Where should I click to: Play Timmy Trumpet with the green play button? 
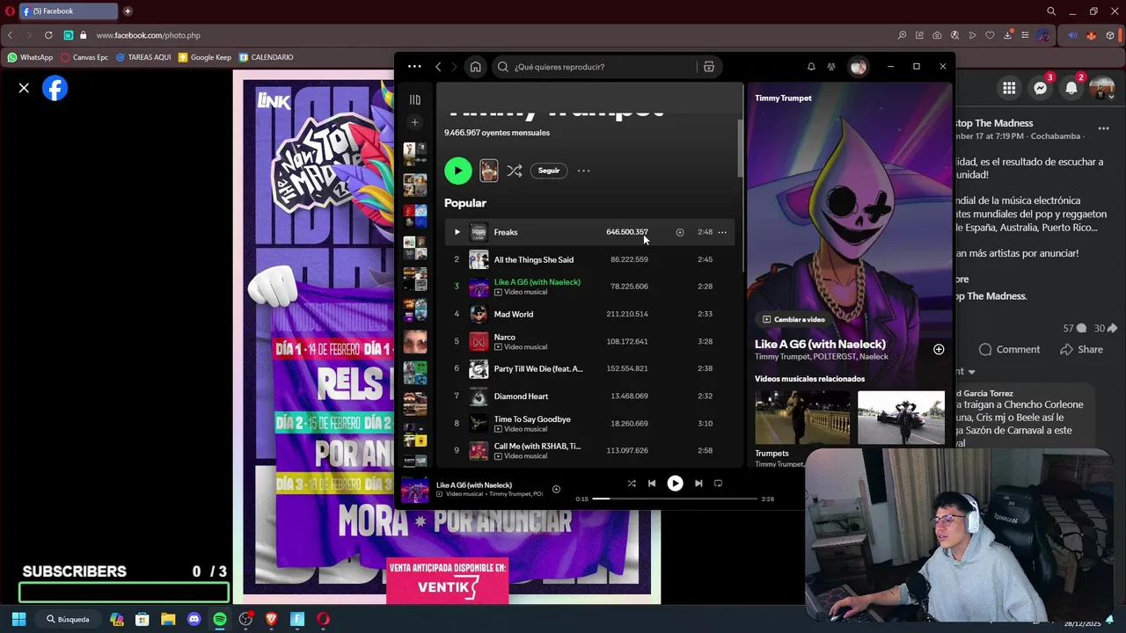tap(457, 171)
